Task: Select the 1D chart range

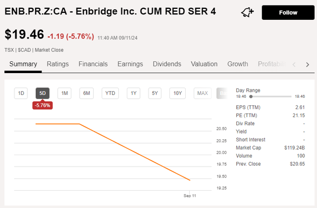Action: (21, 93)
